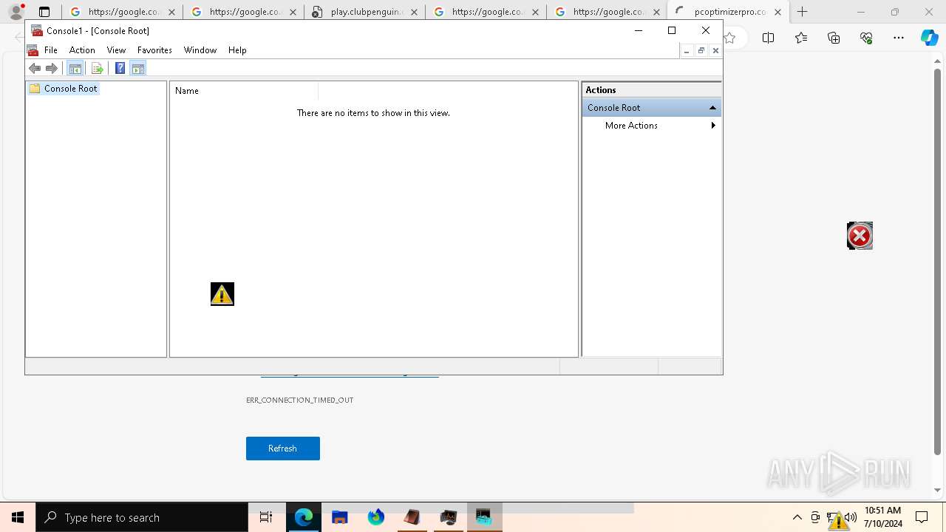The height and width of the screenshot is (532, 946).
Task: Add this page to favorites star icon
Action: [729, 38]
